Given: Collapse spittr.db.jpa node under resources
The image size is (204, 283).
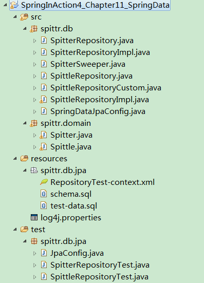Looking at the screenshot, I should pyautogui.click(x=25, y=171).
